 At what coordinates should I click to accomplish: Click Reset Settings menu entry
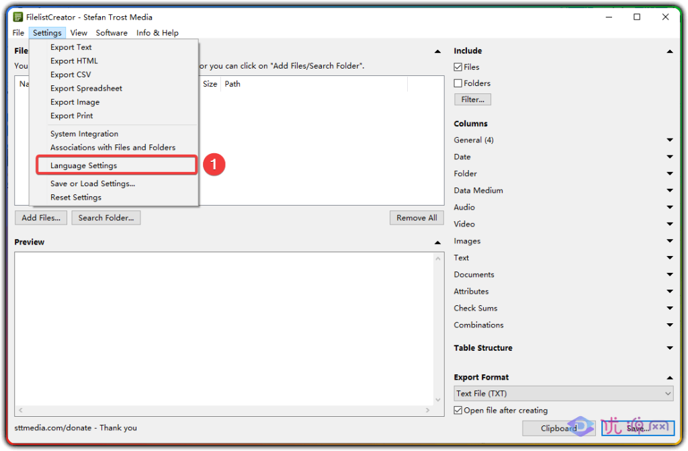click(x=75, y=198)
